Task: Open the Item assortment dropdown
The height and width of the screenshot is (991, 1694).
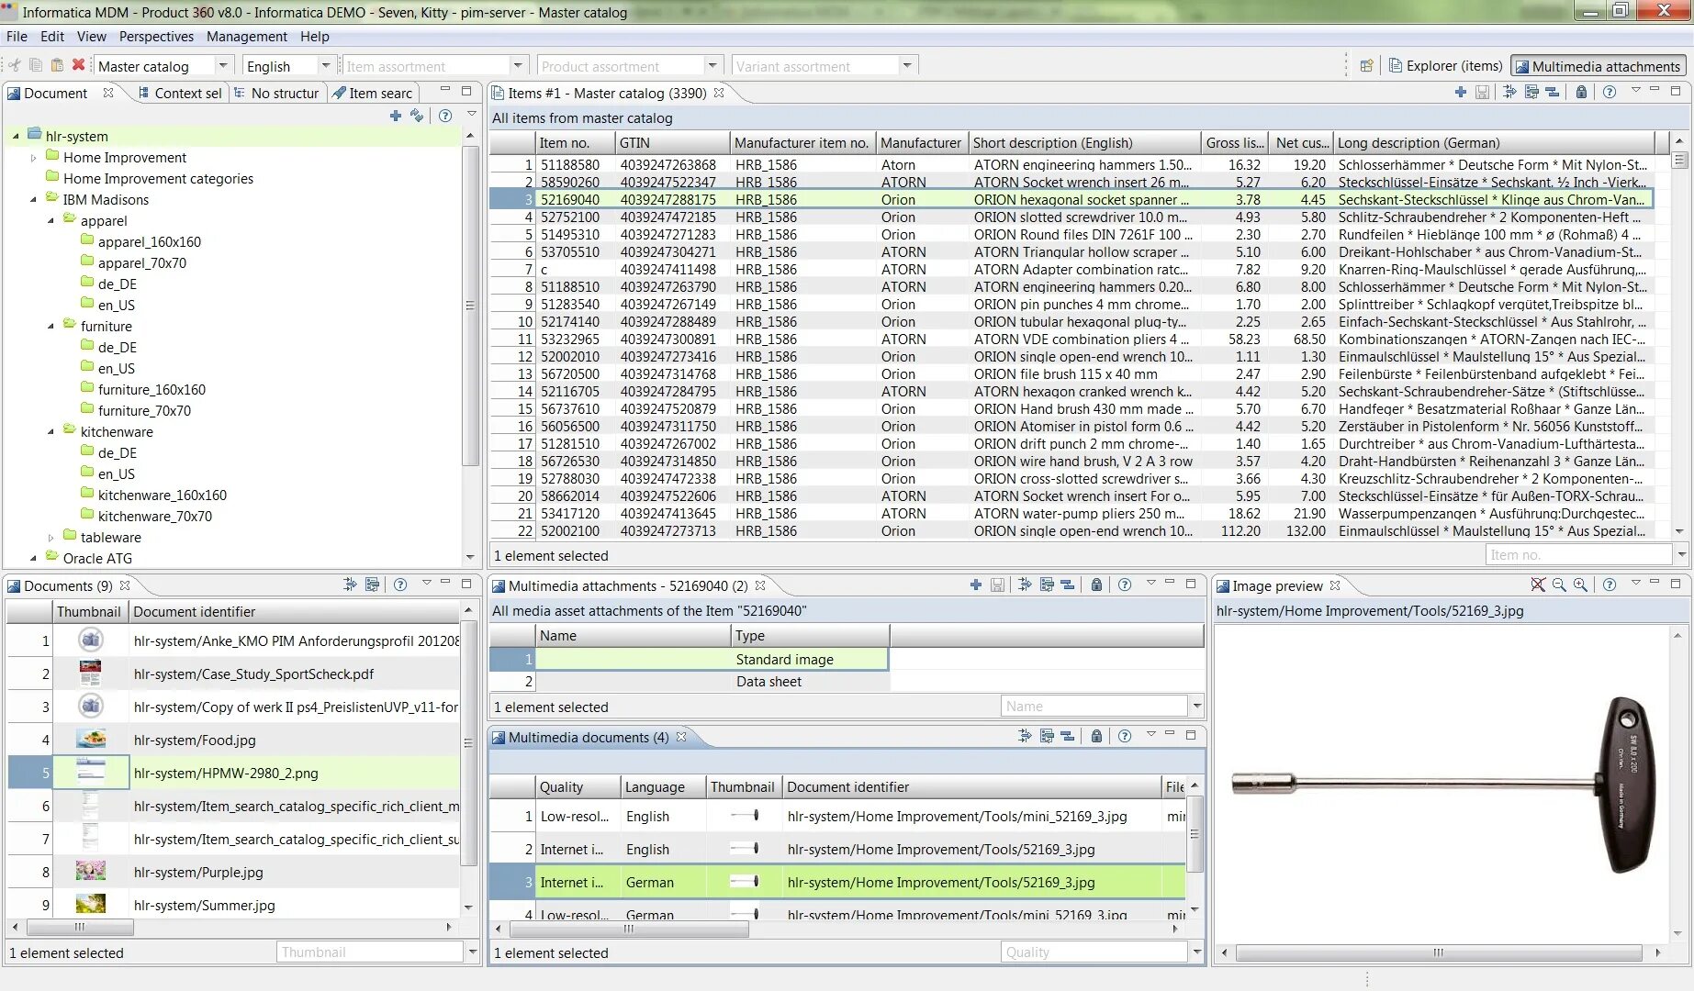Action: (518, 65)
